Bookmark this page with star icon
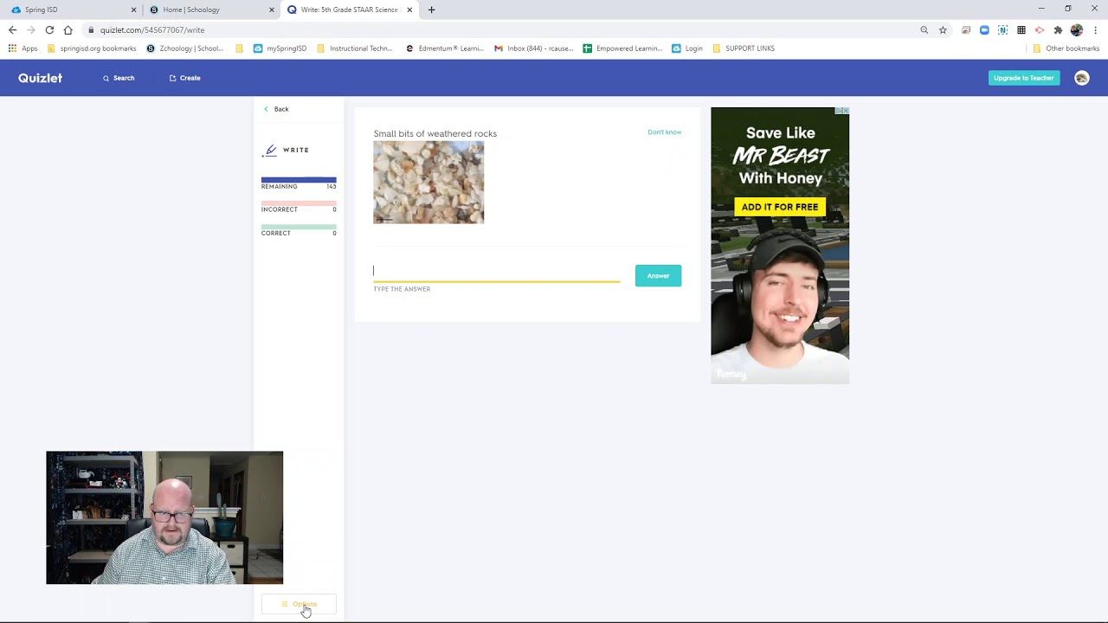 tap(943, 29)
